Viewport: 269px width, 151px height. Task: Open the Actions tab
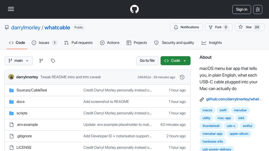110,43
